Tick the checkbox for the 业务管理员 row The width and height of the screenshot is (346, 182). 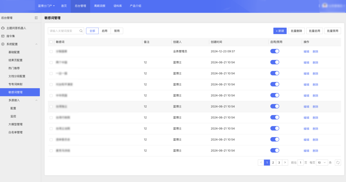(51, 51)
